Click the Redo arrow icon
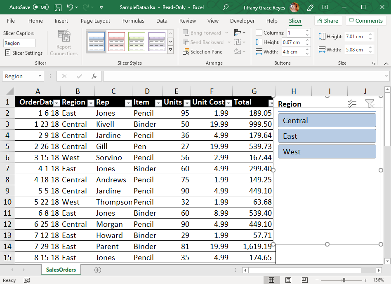 tap(86, 7)
